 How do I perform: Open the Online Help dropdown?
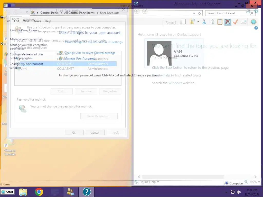[x=158, y=182]
